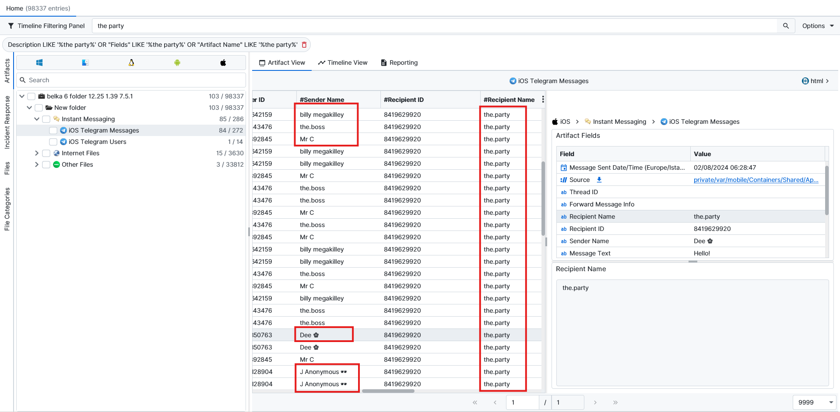
Task: Enable the Other Files checkbox
Action: point(46,164)
